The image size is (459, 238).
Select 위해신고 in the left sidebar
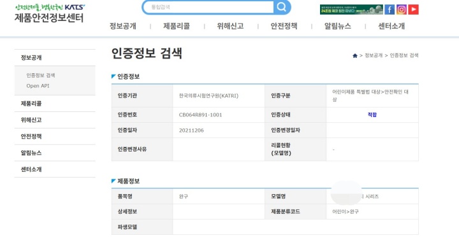tap(55, 120)
